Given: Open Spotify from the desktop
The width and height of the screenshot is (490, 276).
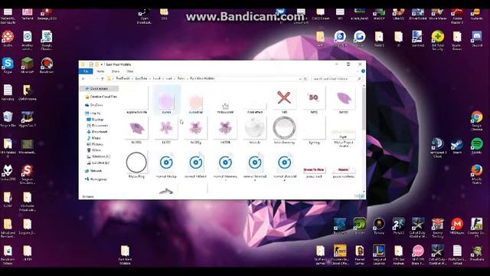Looking at the screenshot, I should coord(476,146).
